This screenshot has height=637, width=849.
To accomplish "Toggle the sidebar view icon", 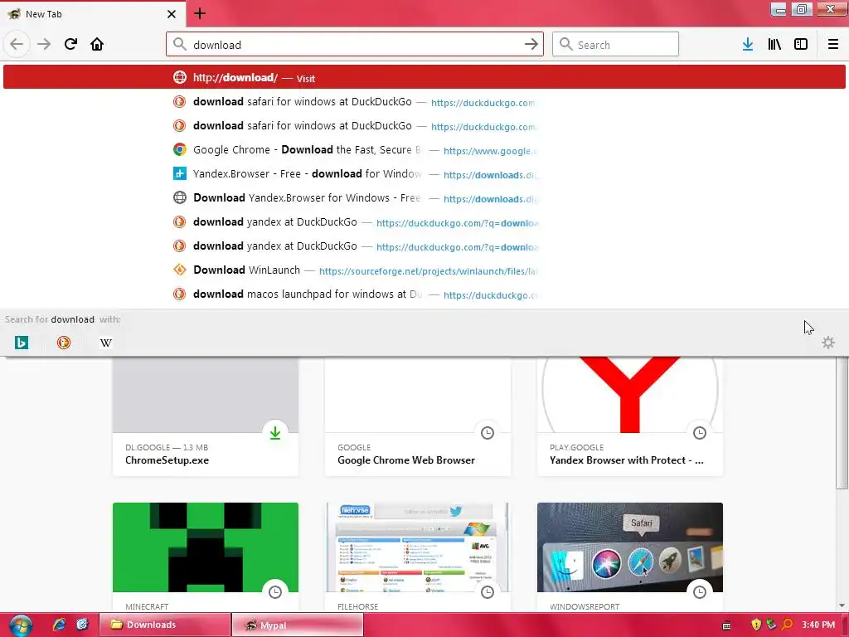I will tap(801, 45).
